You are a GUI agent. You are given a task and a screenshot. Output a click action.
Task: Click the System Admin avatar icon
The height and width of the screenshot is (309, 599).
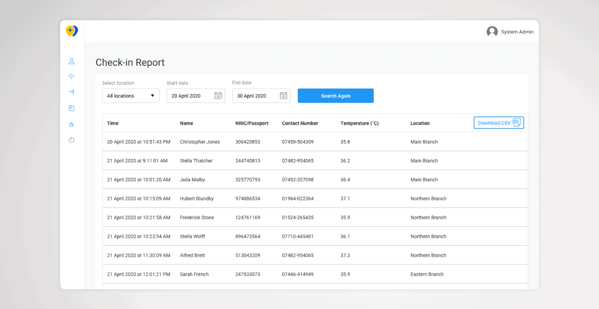click(492, 32)
